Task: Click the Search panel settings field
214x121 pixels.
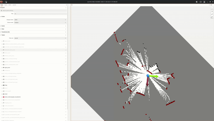Action: [x=33, y=11]
